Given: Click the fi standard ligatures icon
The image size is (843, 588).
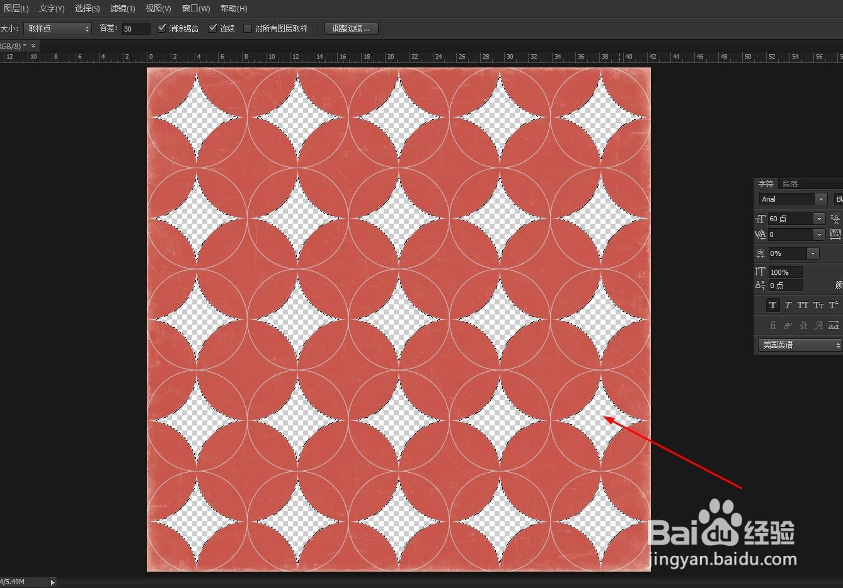Looking at the screenshot, I should [772, 326].
